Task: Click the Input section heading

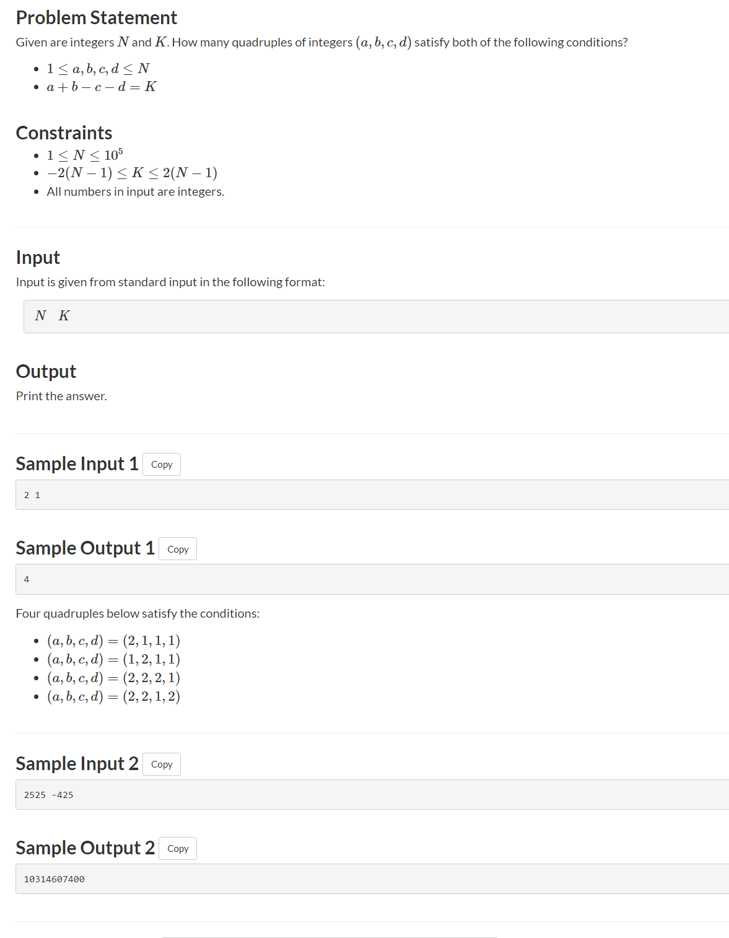Action: [38, 258]
